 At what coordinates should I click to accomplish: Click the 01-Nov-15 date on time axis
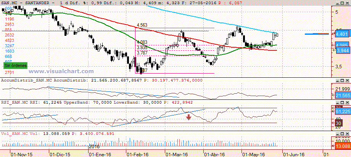(22, 155)
